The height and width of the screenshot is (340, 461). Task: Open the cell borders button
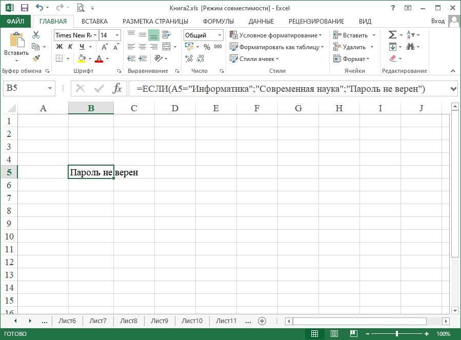[x=59, y=58]
